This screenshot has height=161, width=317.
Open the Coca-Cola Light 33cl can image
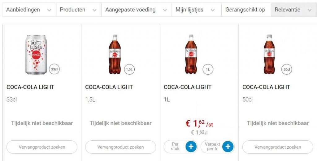pyautogui.click(x=36, y=55)
